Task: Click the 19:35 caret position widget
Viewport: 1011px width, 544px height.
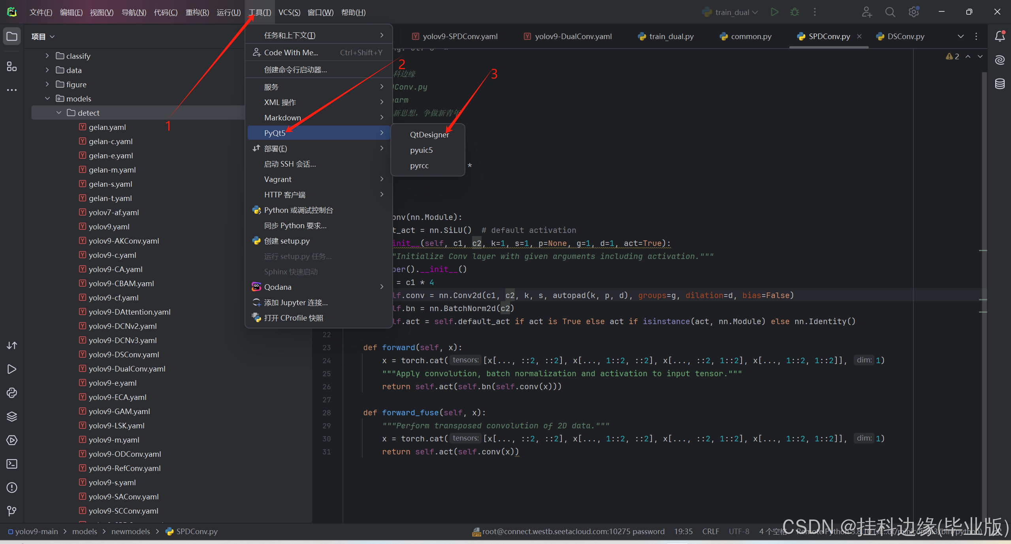Action: [683, 531]
